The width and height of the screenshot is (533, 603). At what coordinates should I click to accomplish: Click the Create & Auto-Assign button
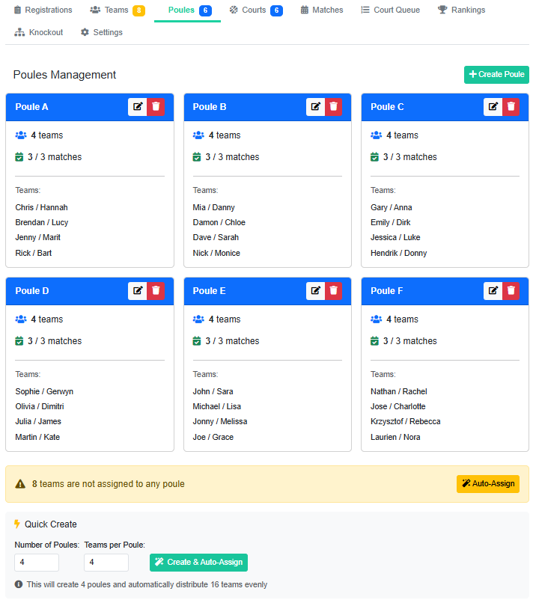point(198,563)
